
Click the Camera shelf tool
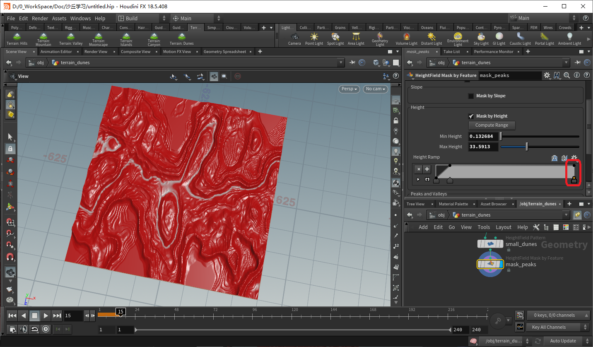point(294,39)
